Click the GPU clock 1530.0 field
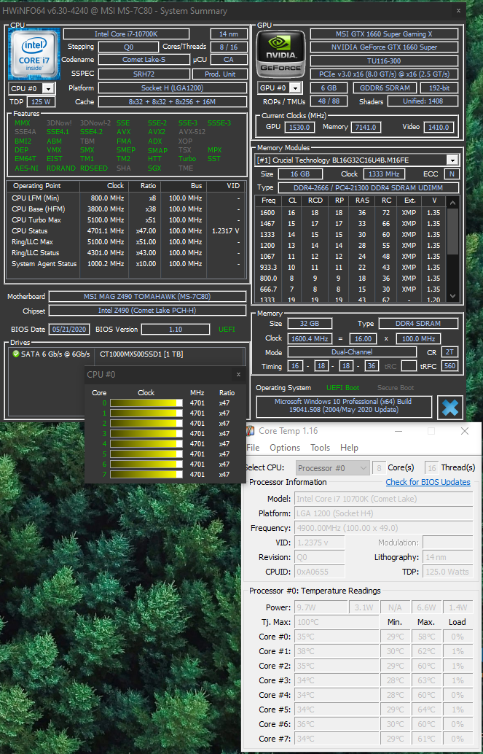 coord(299,127)
